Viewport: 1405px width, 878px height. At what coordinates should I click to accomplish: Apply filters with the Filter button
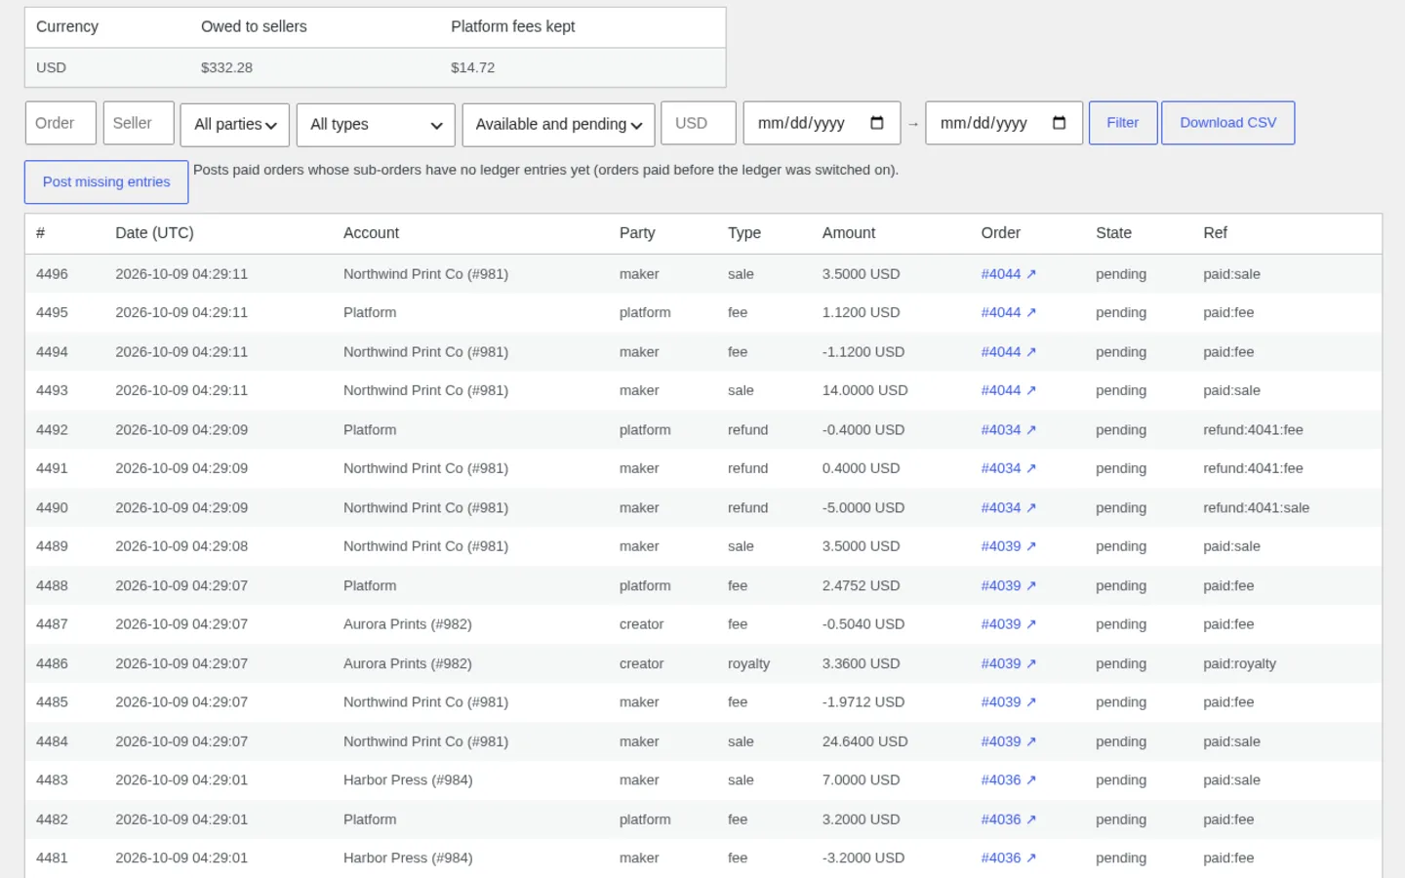pyautogui.click(x=1123, y=123)
